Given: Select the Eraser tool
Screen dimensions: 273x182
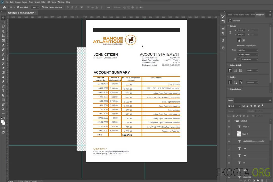Looking at the screenshot, I should pyautogui.click(x=3, y=68).
